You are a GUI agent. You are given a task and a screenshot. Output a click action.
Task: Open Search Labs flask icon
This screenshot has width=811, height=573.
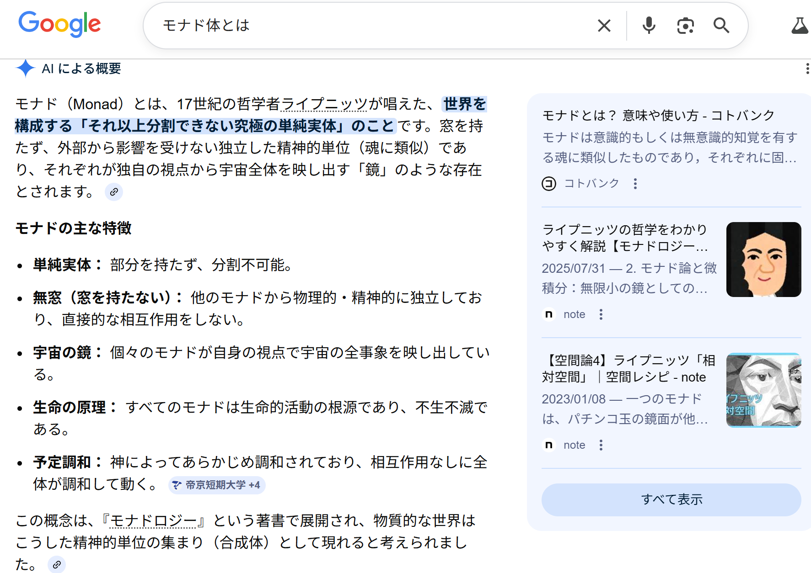[800, 26]
